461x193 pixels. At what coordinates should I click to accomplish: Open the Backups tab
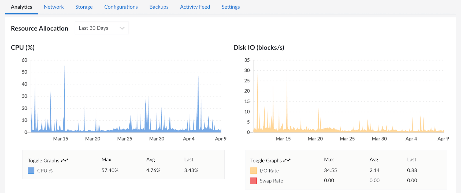tap(159, 7)
